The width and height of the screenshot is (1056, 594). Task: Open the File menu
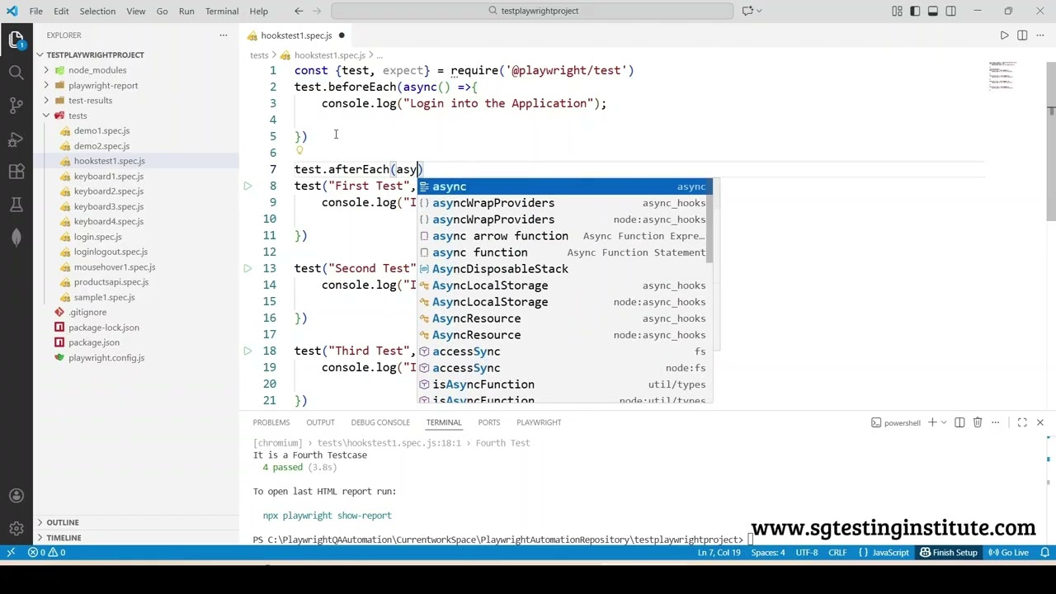36,11
